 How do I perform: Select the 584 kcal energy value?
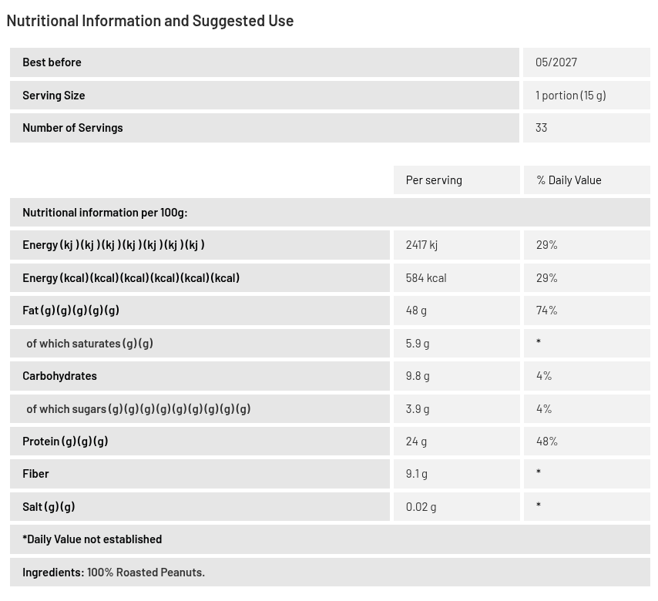point(426,278)
